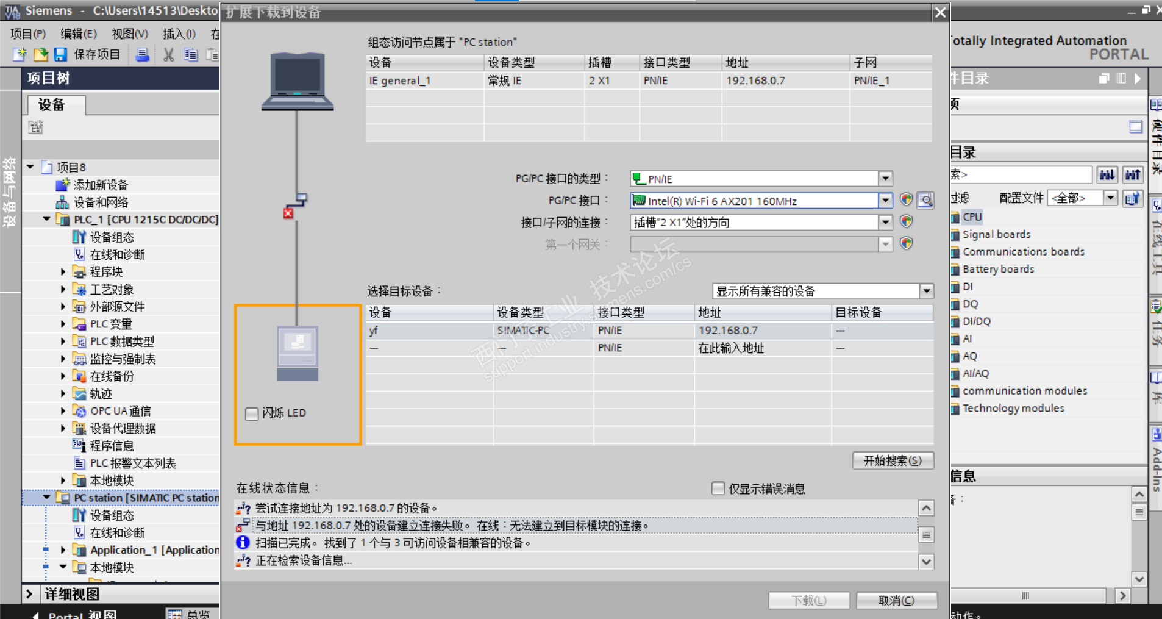Click the hardware catalog search field
The height and width of the screenshot is (619, 1162).
1021,175
